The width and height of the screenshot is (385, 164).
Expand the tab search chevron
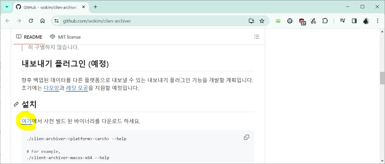pyautogui.click(x=7, y=7)
